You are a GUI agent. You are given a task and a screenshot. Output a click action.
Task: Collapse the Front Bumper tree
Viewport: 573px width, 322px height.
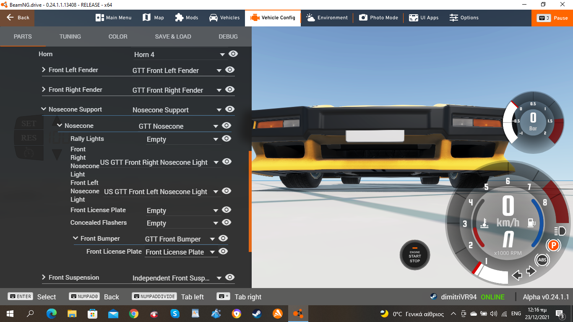(76, 238)
